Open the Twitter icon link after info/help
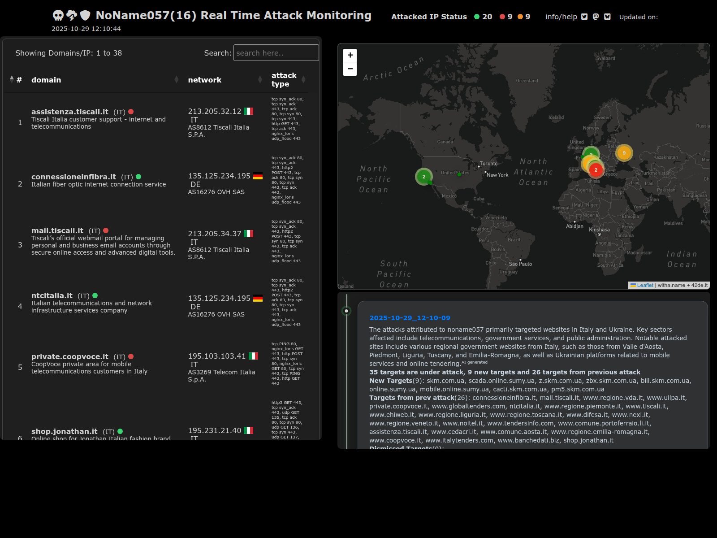 point(584,17)
